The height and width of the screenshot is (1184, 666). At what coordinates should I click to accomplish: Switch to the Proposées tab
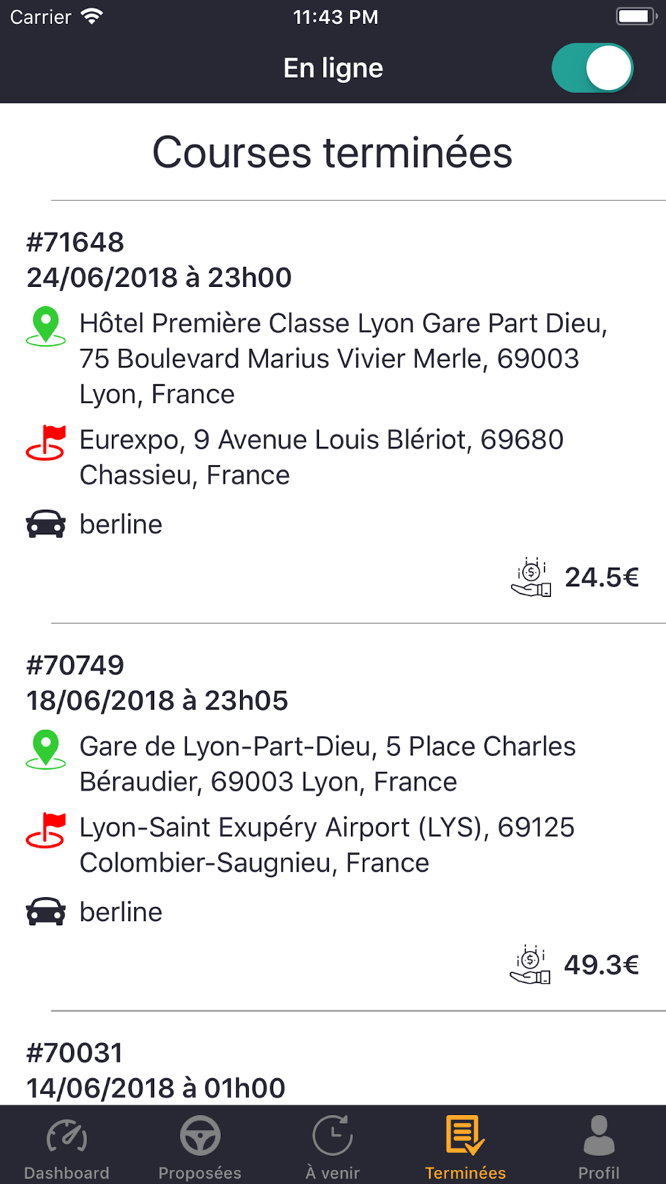pos(200,1145)
